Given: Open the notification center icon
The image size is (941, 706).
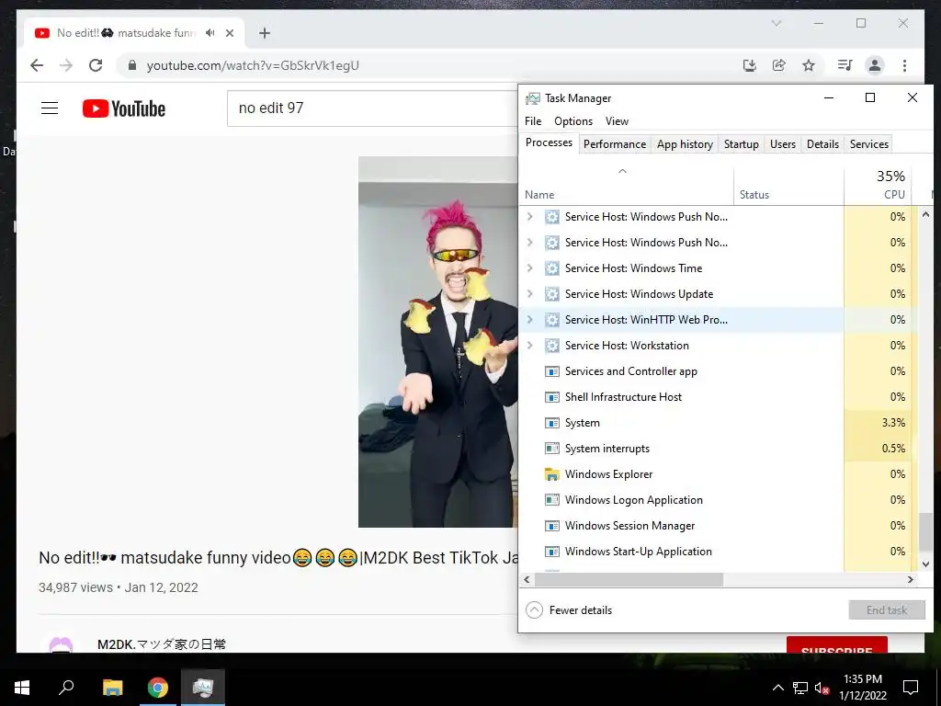Looking at the screenshot, I should 911,688.
